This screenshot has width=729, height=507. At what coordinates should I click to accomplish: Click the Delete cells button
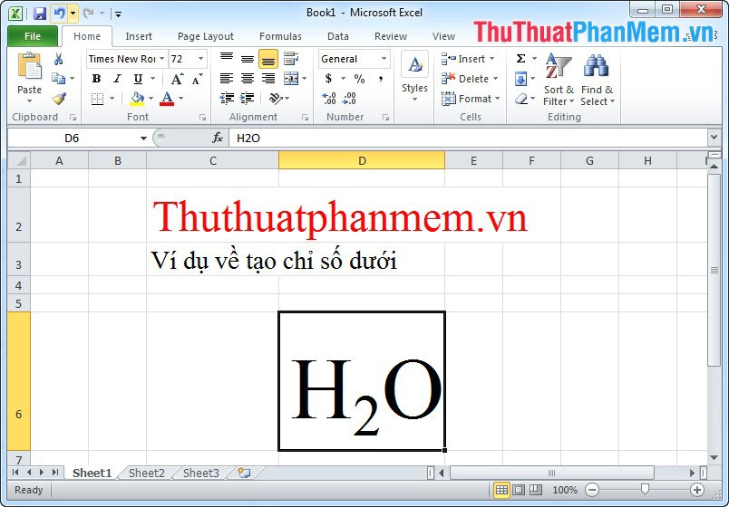(x=470, y=79)
